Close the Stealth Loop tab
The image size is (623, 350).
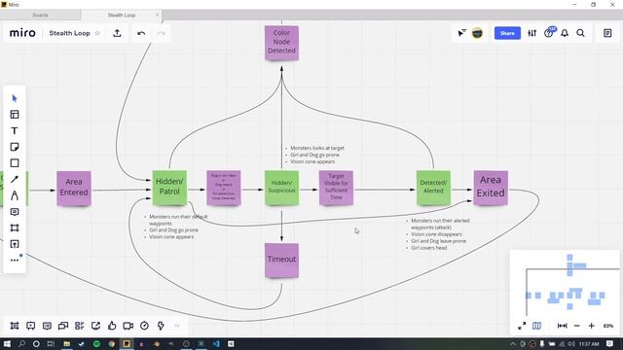pos(157,15)
